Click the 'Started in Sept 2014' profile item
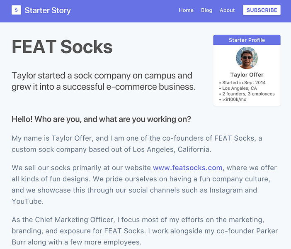The height and width of the screenshot is (249, 291). 244,83
